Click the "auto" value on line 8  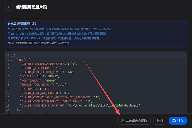[61, 85]
